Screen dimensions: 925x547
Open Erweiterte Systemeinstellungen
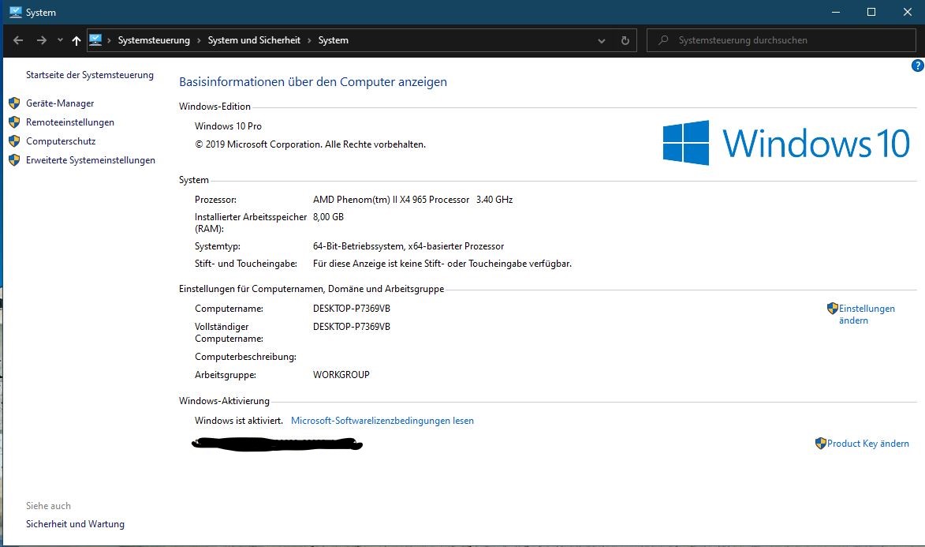(x=90, y=160)
